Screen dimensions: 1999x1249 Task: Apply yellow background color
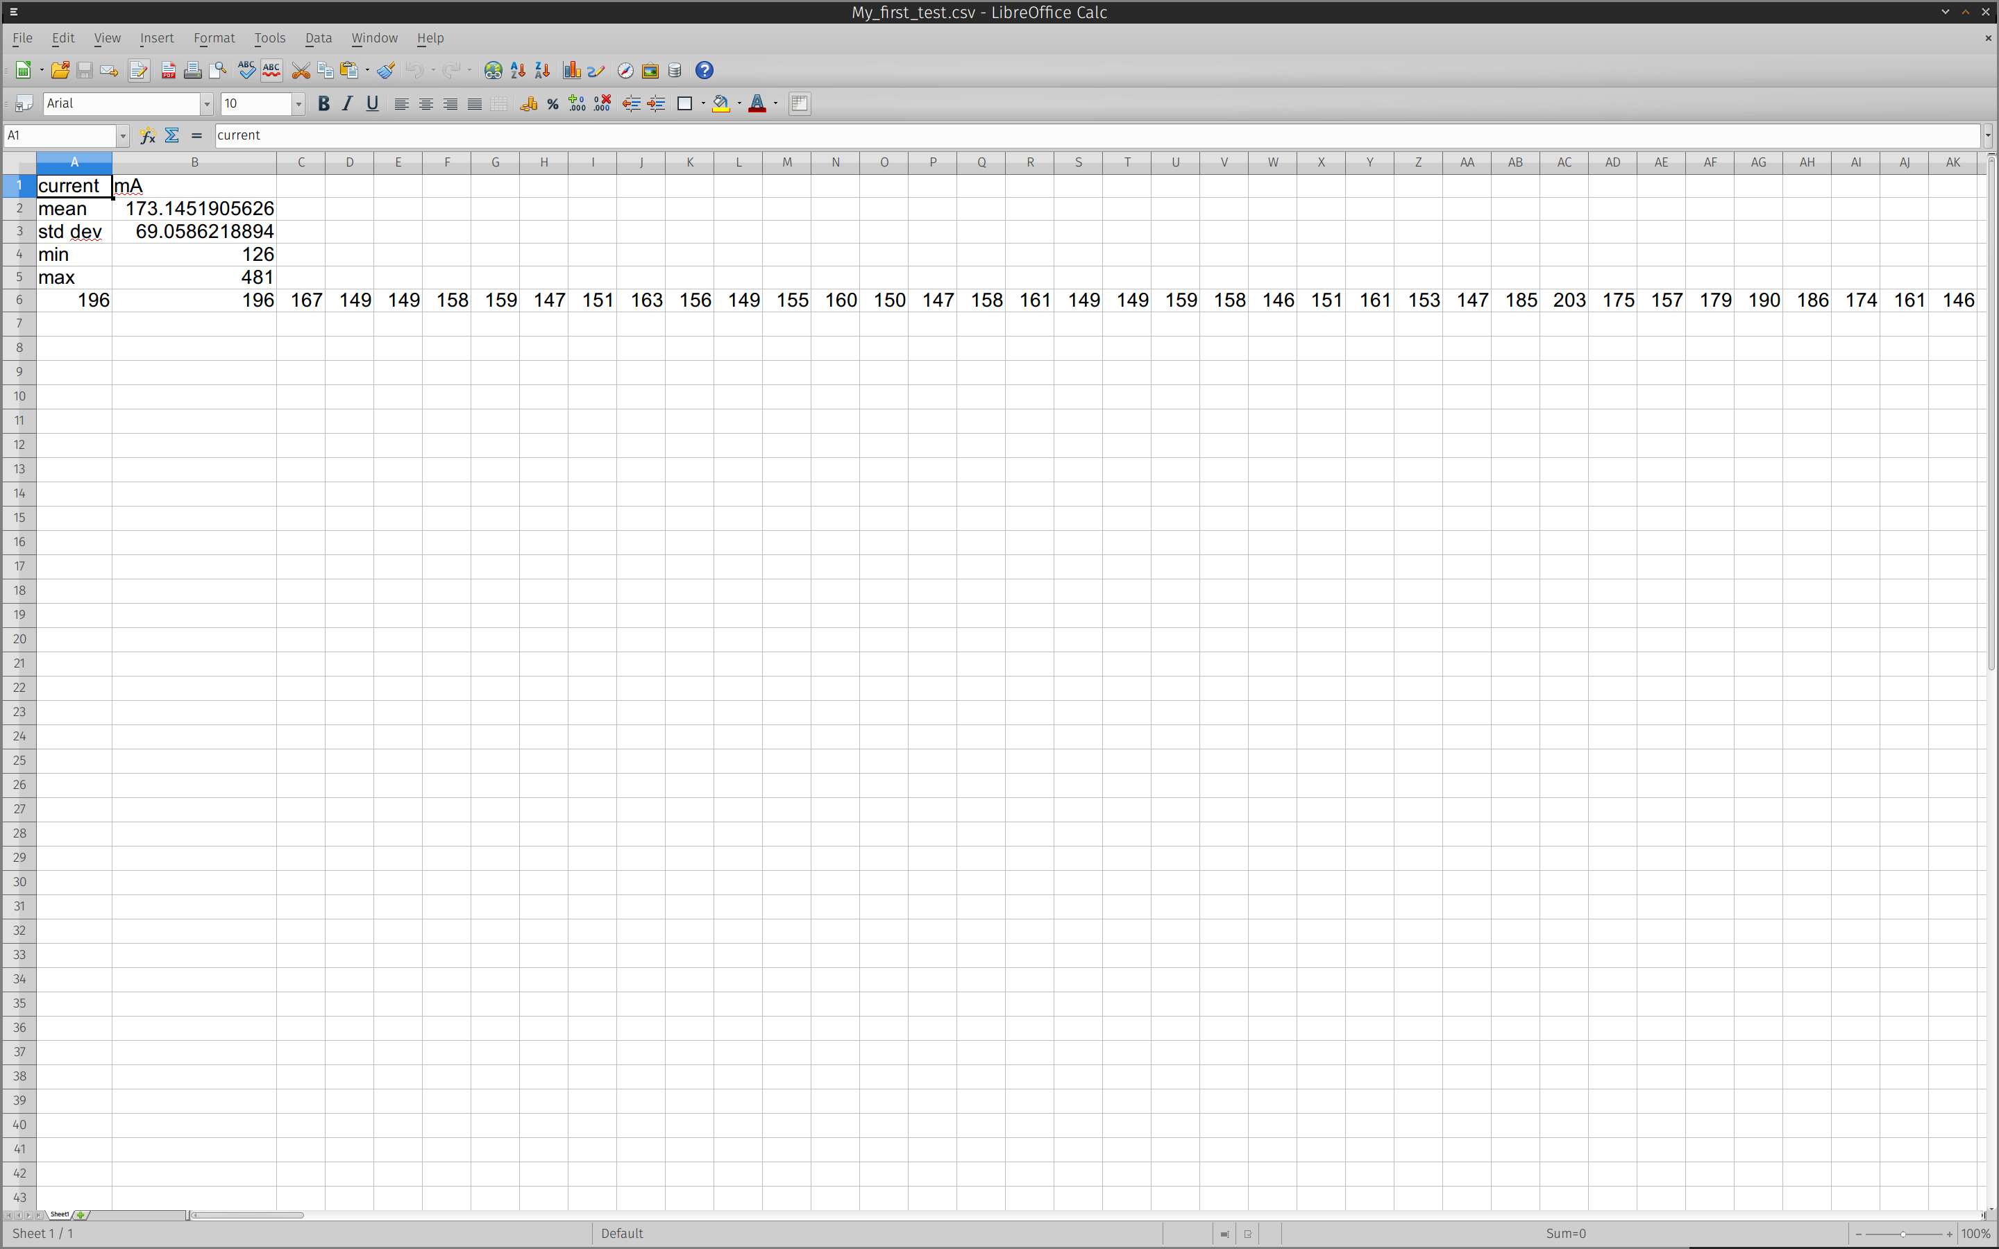(721, 103)
